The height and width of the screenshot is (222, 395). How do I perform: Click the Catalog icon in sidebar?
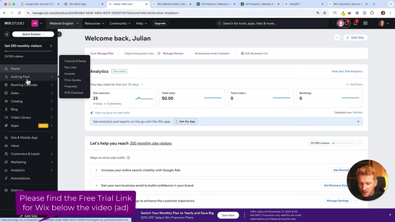(x=6, y=101)
